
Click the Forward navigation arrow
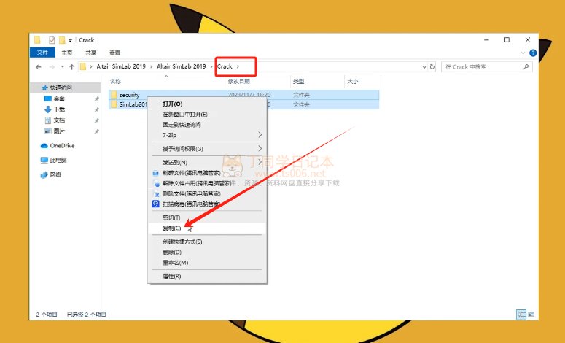tap(52, 66)
